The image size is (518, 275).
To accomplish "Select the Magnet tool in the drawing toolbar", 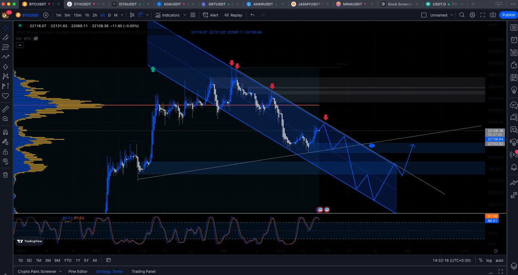I will click(x=5, y=133).
